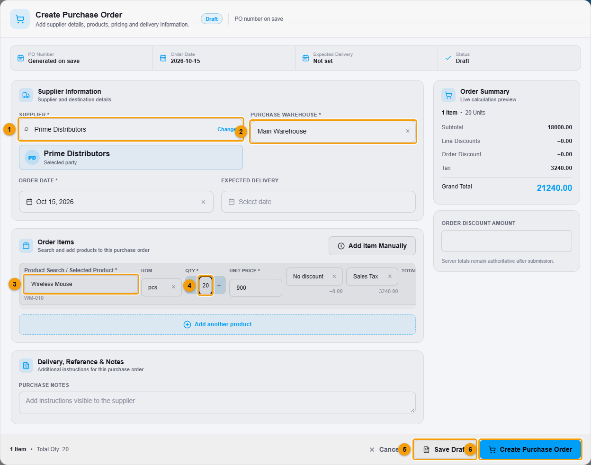Click the document icon in Delivery, Reference & Notes
Screen dimensions: 591x465
tap(26, 365)
